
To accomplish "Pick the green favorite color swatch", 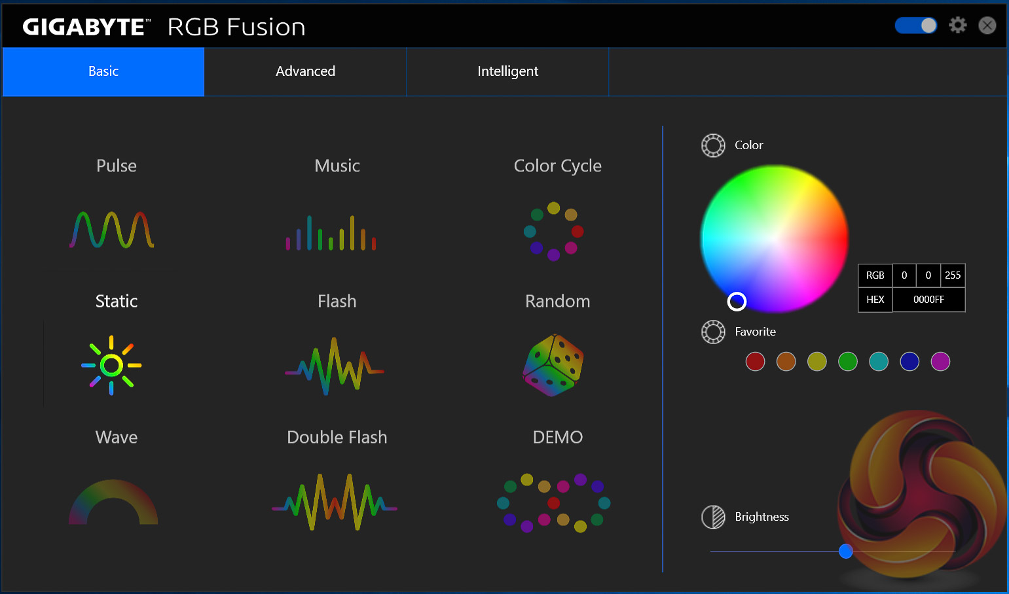I will tap(848, 361).
